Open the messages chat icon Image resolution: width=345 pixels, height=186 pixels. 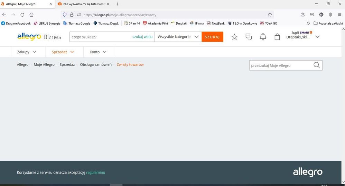[x=249, y=37]
